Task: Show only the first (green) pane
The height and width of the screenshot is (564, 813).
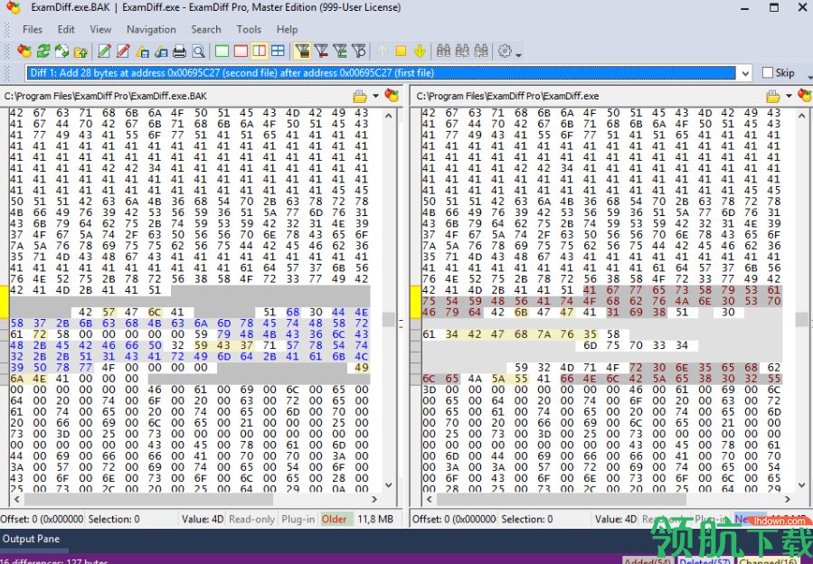Action: [222, 51]
